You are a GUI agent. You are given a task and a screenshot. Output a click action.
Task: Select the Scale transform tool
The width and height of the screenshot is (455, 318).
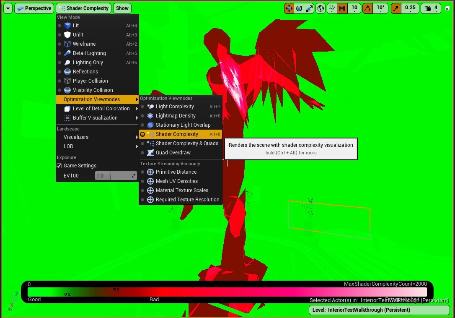point(309,8)
